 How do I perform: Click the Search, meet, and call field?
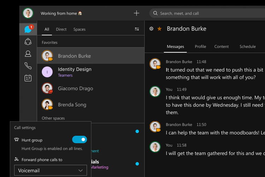coord(208,13)
